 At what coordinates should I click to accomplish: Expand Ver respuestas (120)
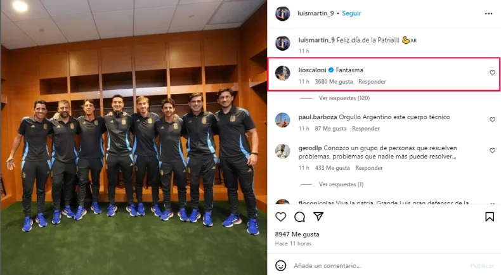click(344, 98)
